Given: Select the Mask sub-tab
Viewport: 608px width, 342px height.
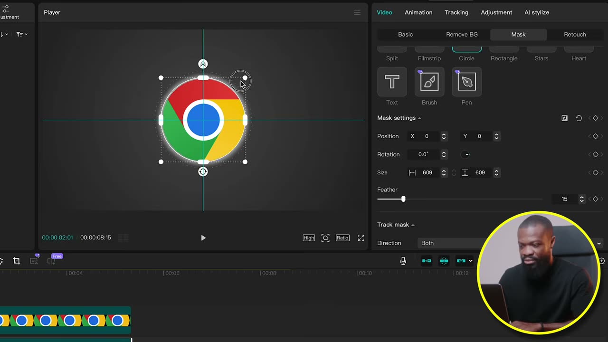Looking at the screenshot, I should [x=518, y=35].
